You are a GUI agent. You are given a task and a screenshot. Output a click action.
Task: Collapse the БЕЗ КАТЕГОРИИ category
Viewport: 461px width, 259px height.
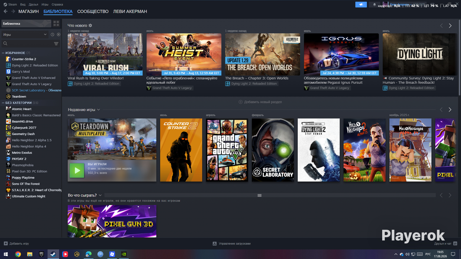tap(3, 103)
